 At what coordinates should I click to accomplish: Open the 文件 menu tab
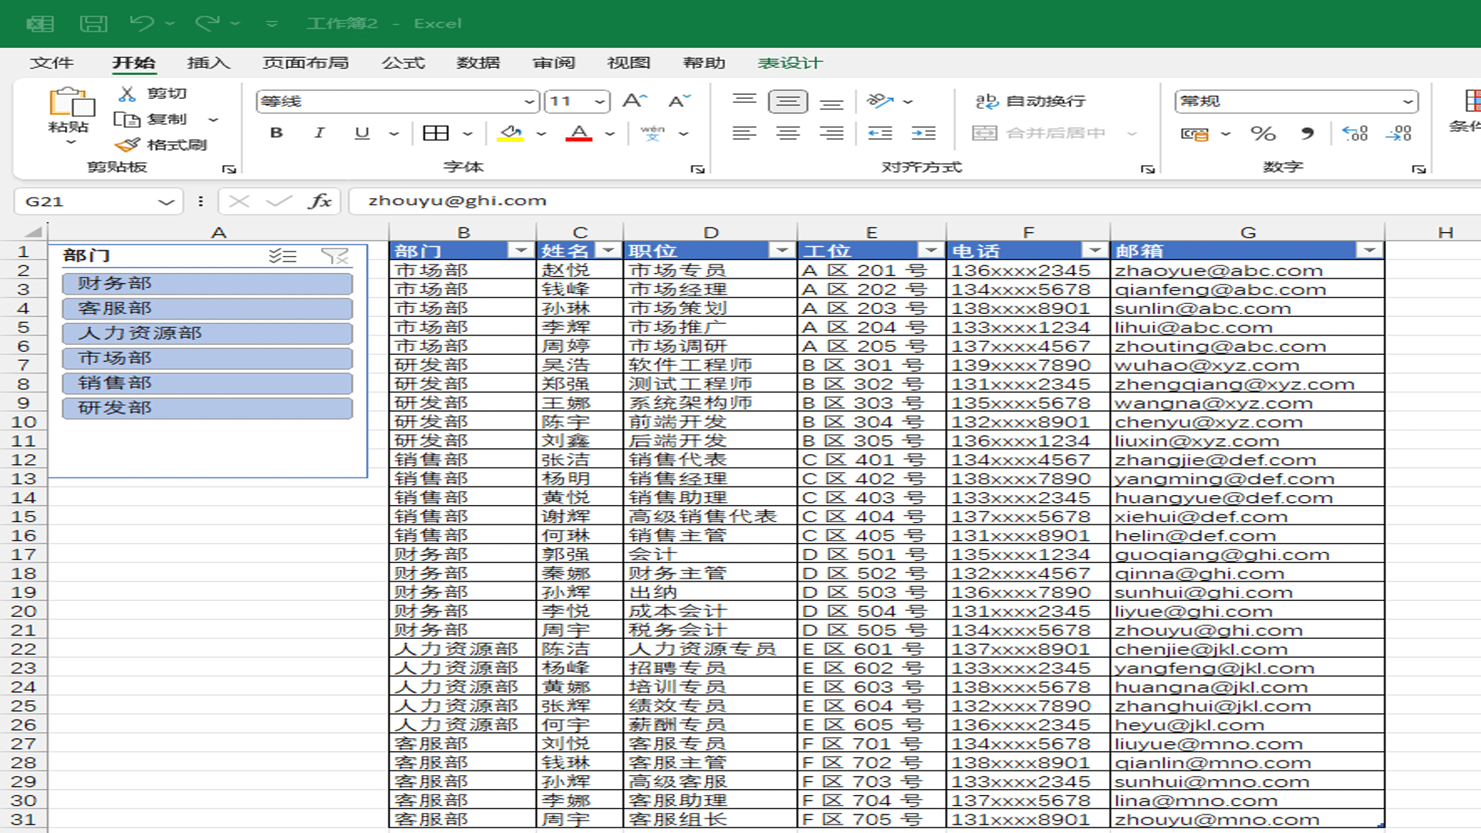(x=52, y=62)
